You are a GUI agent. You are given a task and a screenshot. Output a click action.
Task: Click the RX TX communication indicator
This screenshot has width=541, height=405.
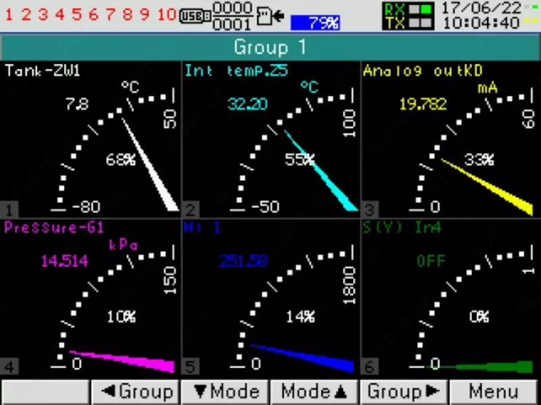[x=408, y=16]
